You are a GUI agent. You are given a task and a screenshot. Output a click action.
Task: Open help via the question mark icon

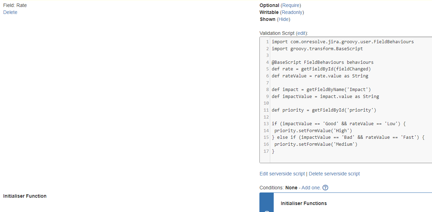(325, 188)
